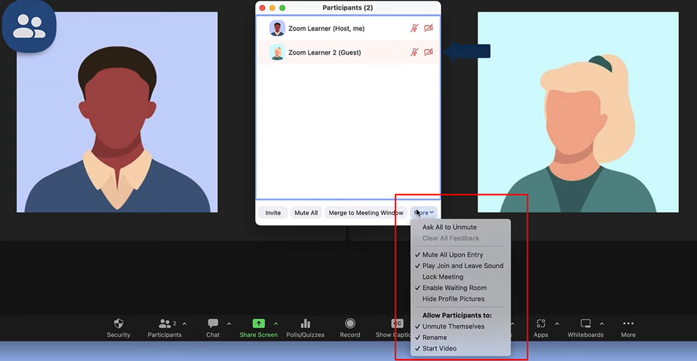The image size is (697, 361).
Task: Expand the caret next to Share Screen
Action: [276, 324]
